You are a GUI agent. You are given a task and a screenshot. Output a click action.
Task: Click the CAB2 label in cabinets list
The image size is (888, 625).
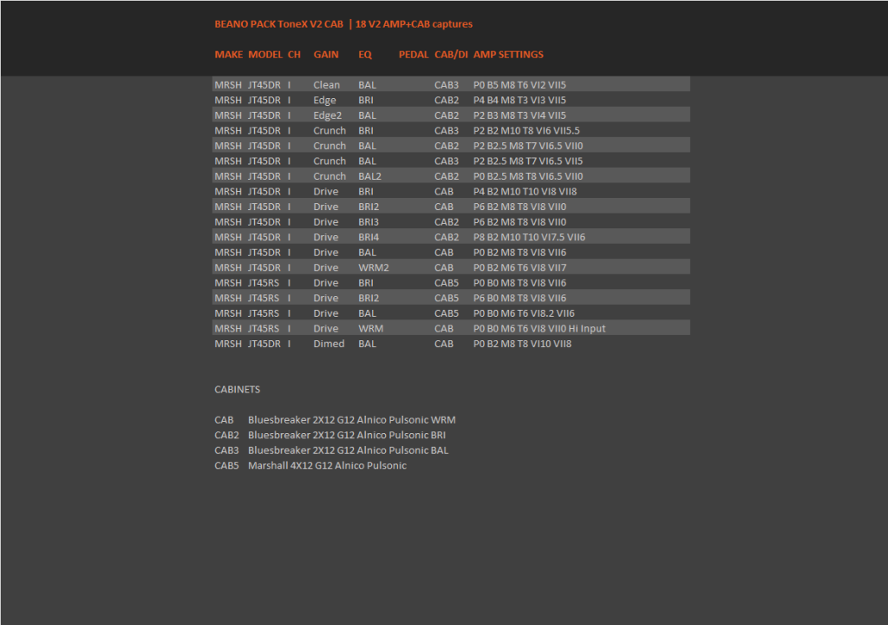tap(226, 436)
